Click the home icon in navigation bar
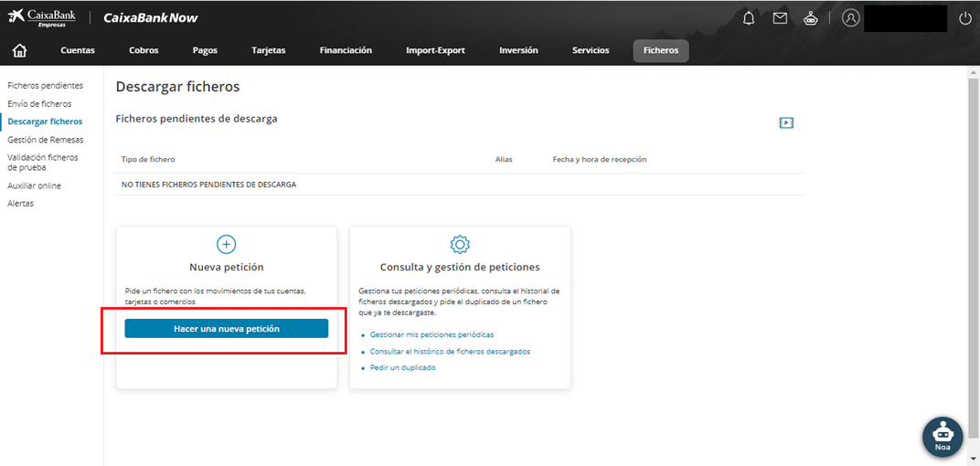Image resolution: width=980 pixels, height=466 pixels. point(19,50)
